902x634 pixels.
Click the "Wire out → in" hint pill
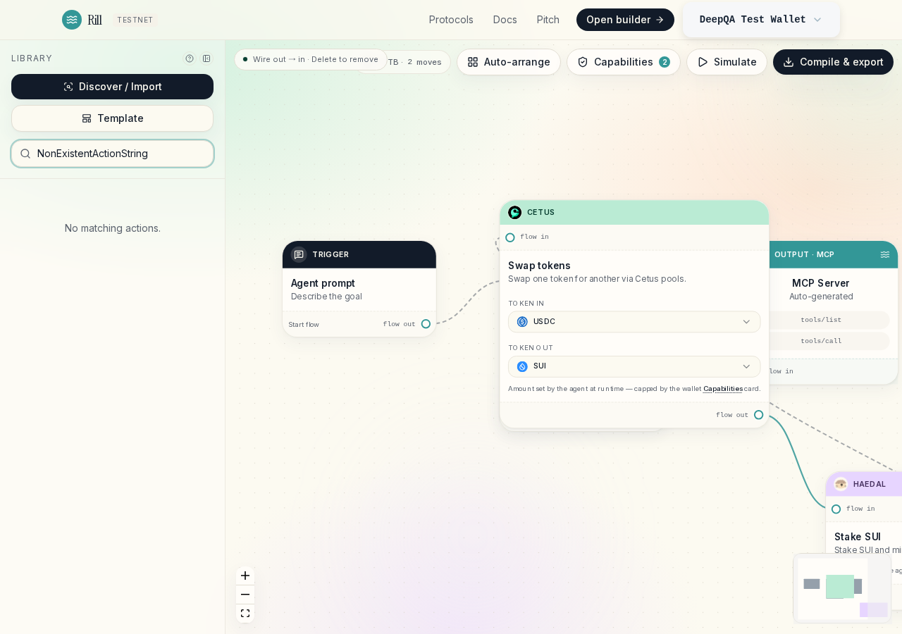click(311, 59)
